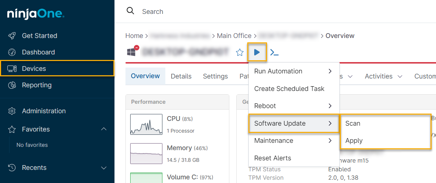Open the remote terminal command-line icon
Screen dimensions: 436x183
coord(274,53)
